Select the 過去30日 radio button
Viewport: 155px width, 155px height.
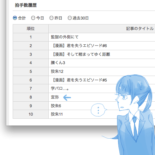70,18
